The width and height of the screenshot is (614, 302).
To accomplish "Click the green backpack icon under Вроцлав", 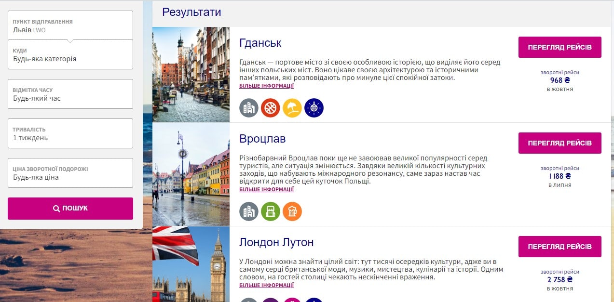I will (x=271, y=211).
